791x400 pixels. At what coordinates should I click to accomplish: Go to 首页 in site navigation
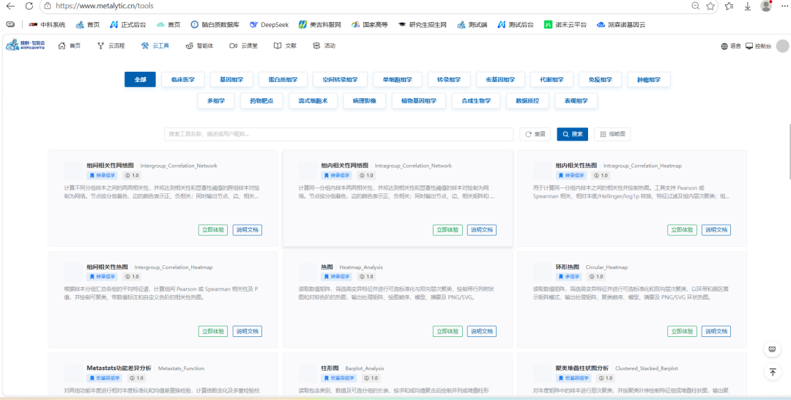(x=70, y=46)
